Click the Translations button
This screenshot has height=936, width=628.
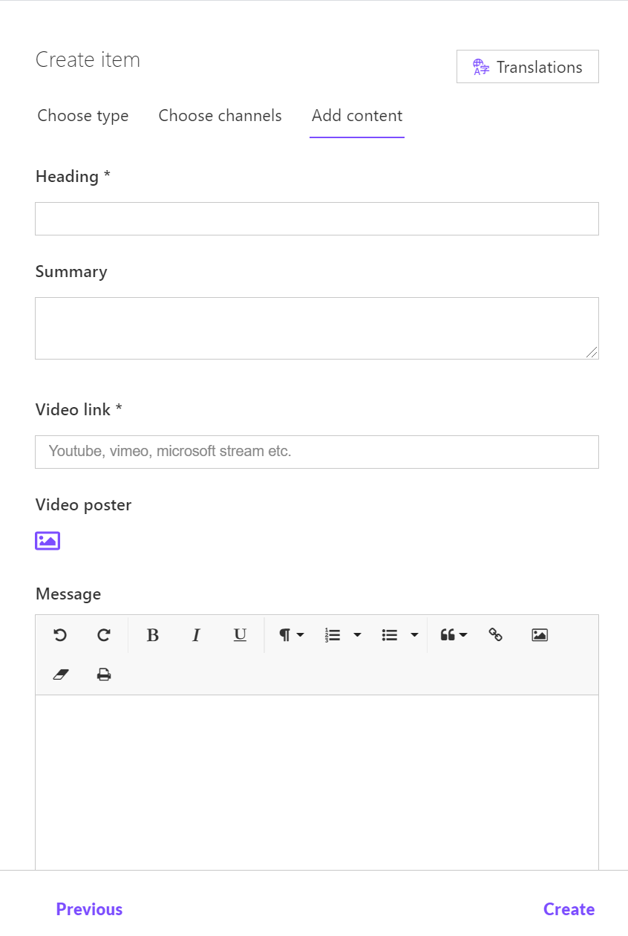pyautogui.click(x=527, y=66)
